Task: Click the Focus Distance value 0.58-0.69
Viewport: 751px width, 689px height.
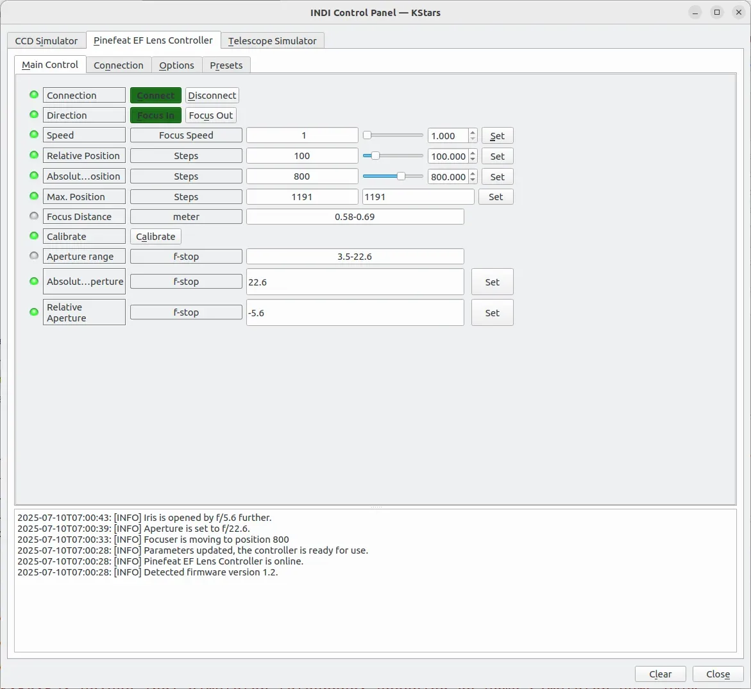Action: point(355,217)
